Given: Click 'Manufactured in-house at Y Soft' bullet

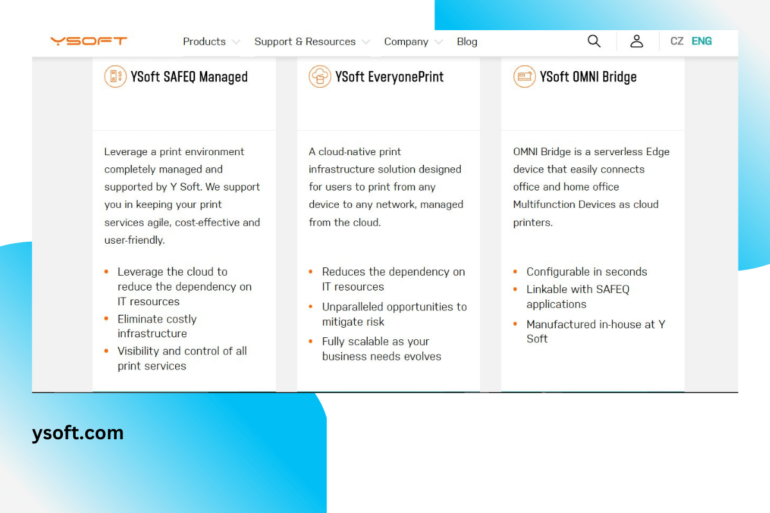Looking at the screenshot, I should click(x=595, y=332).
